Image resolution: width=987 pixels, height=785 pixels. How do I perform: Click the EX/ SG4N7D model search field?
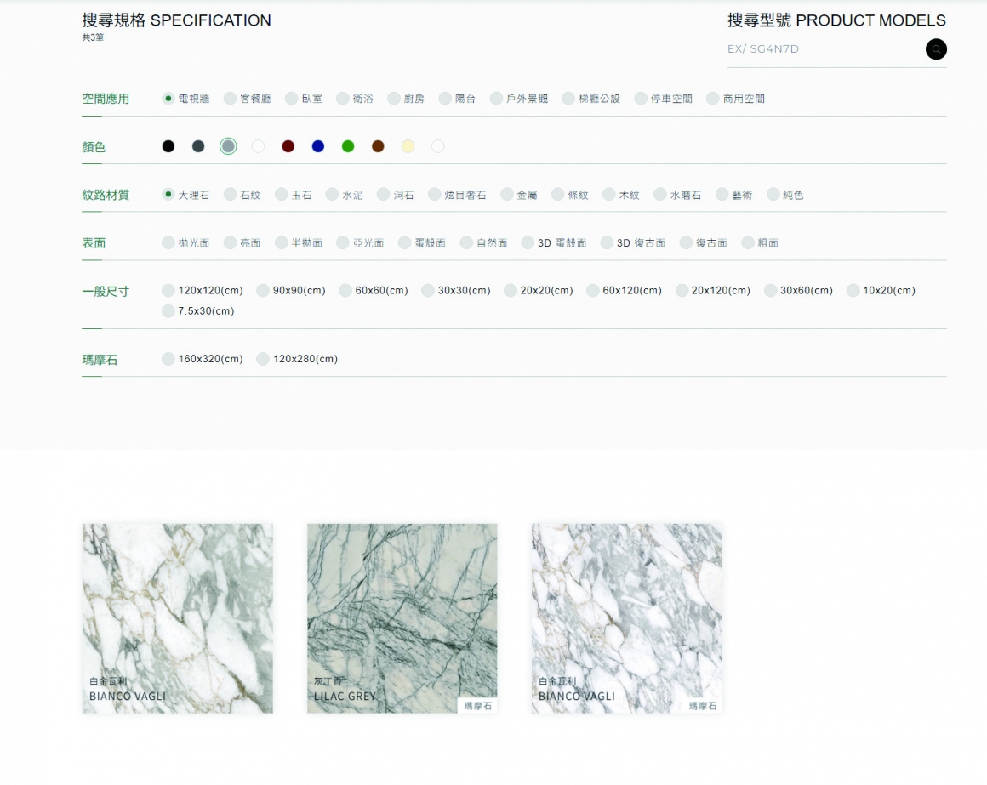[x=821, y=49]
